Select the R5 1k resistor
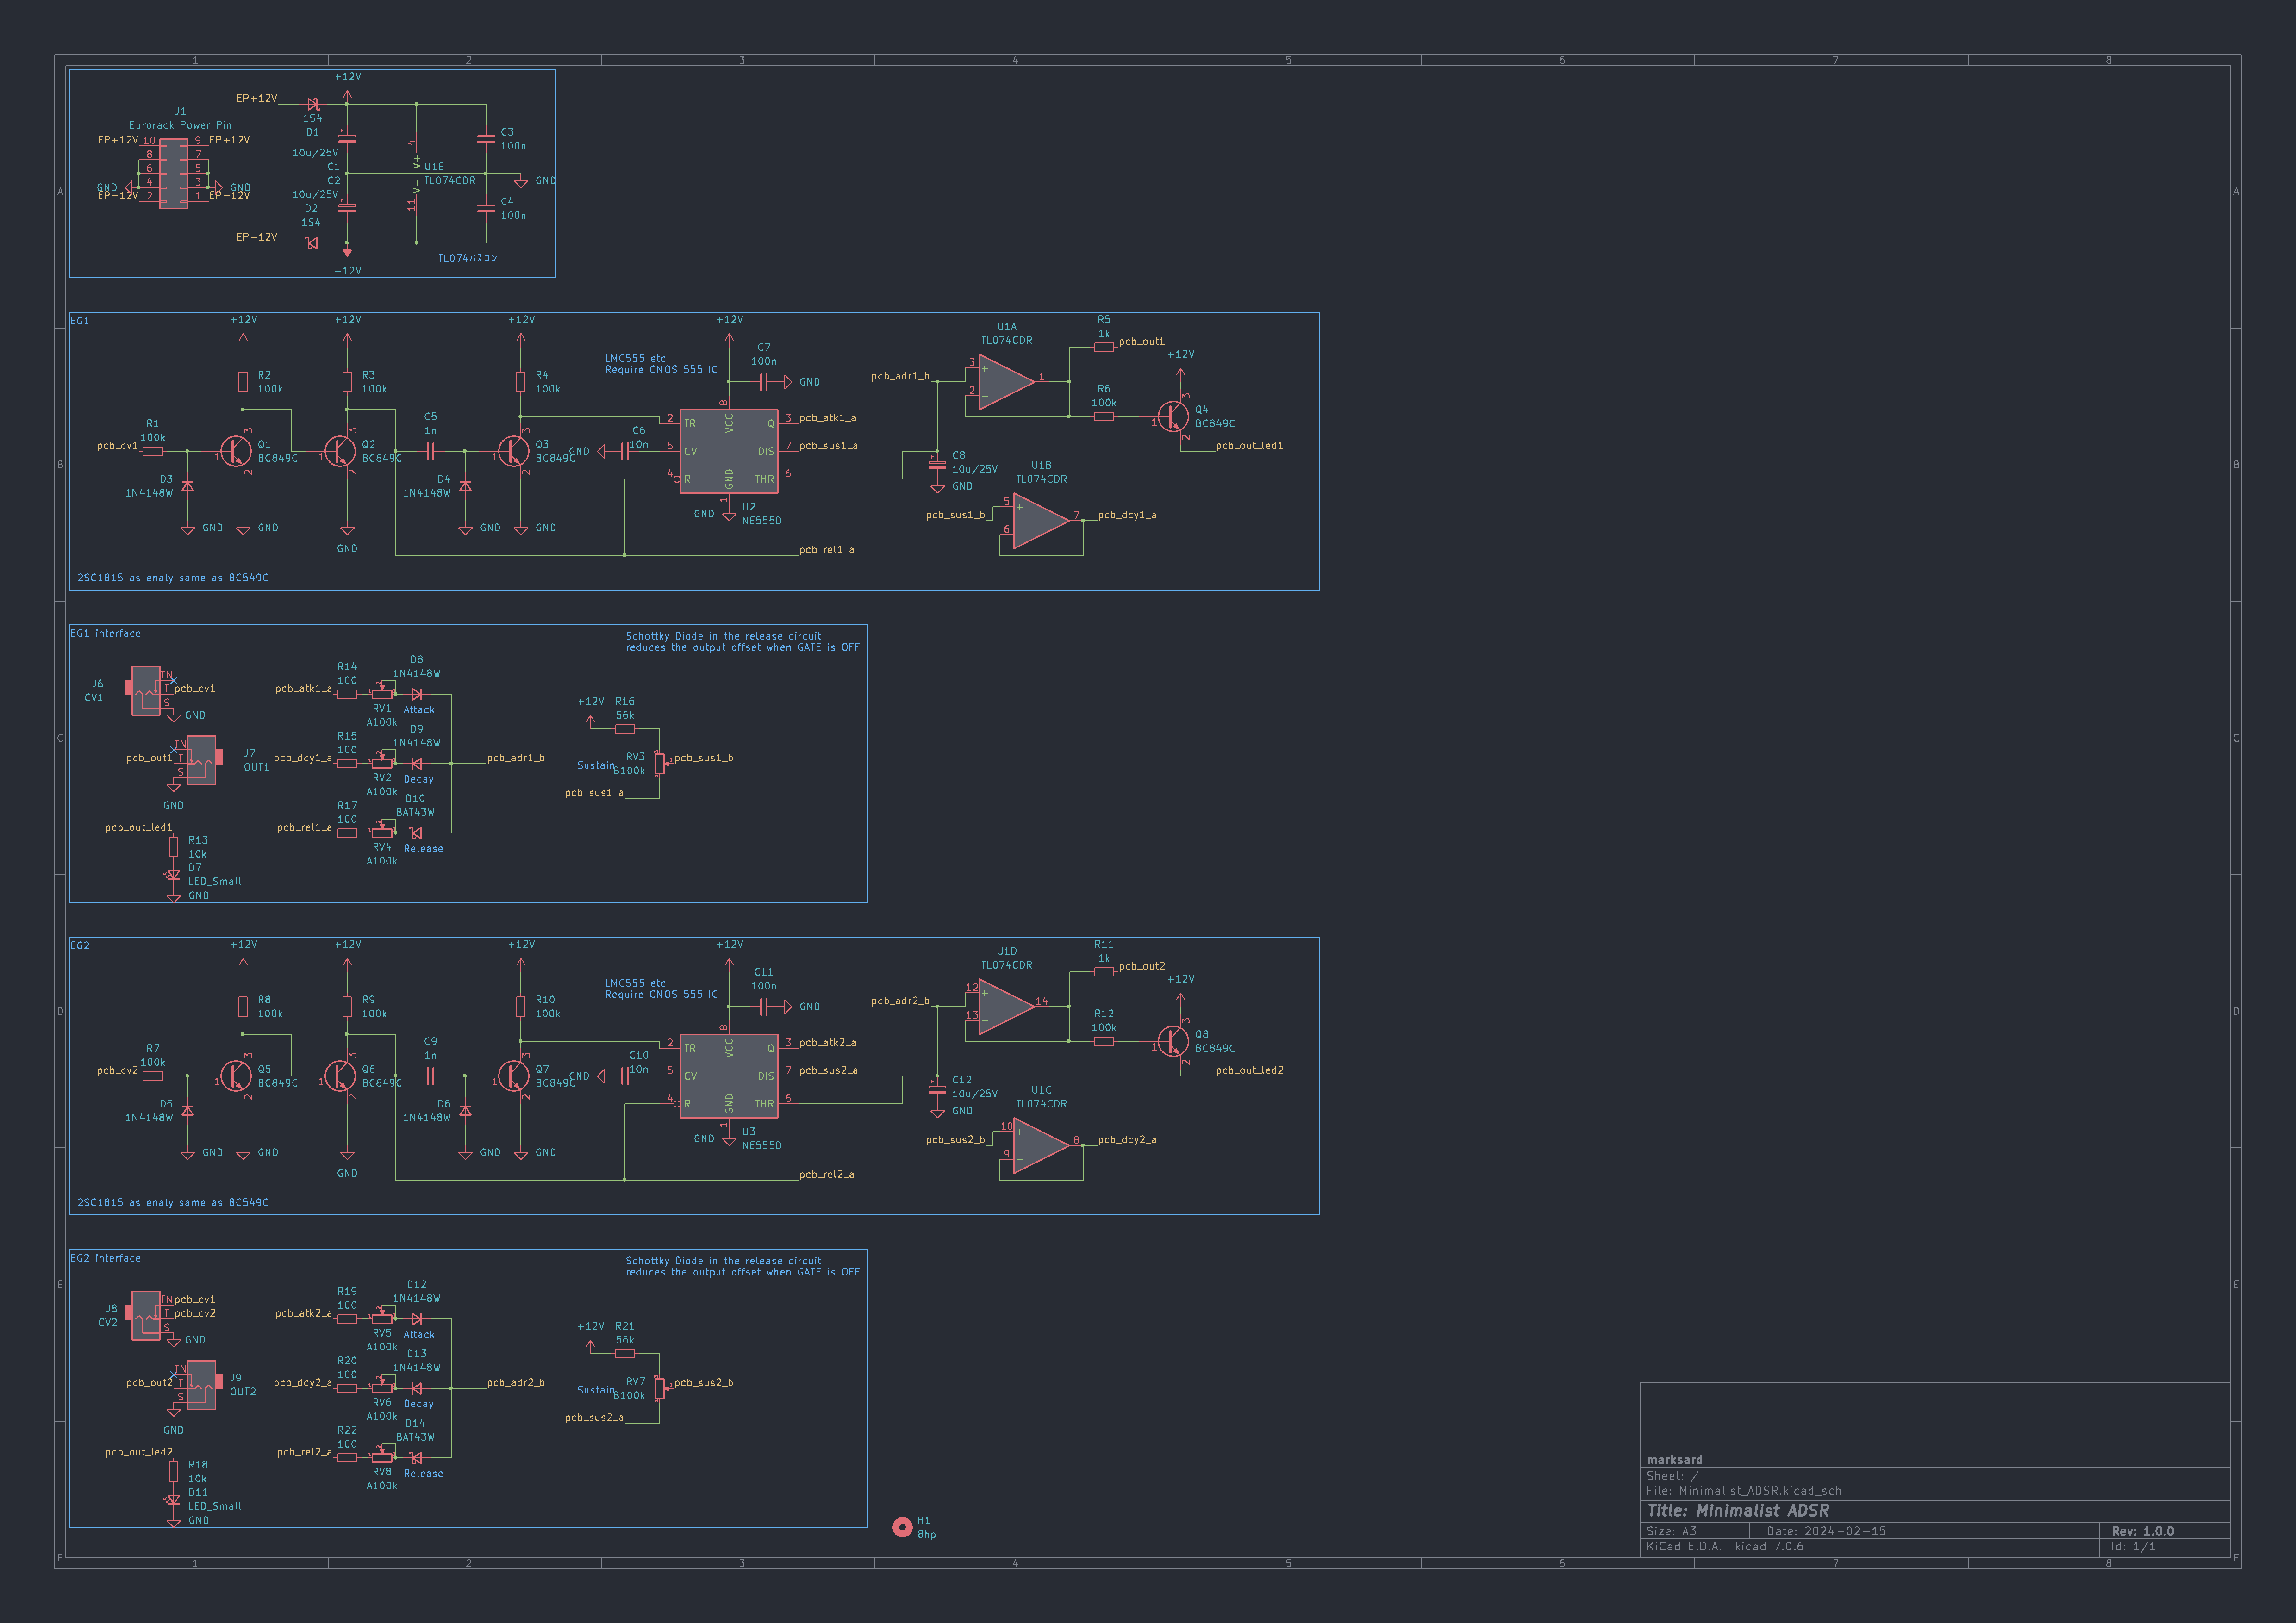The image size is (2296, 1623). click(x=1103, y=347)
